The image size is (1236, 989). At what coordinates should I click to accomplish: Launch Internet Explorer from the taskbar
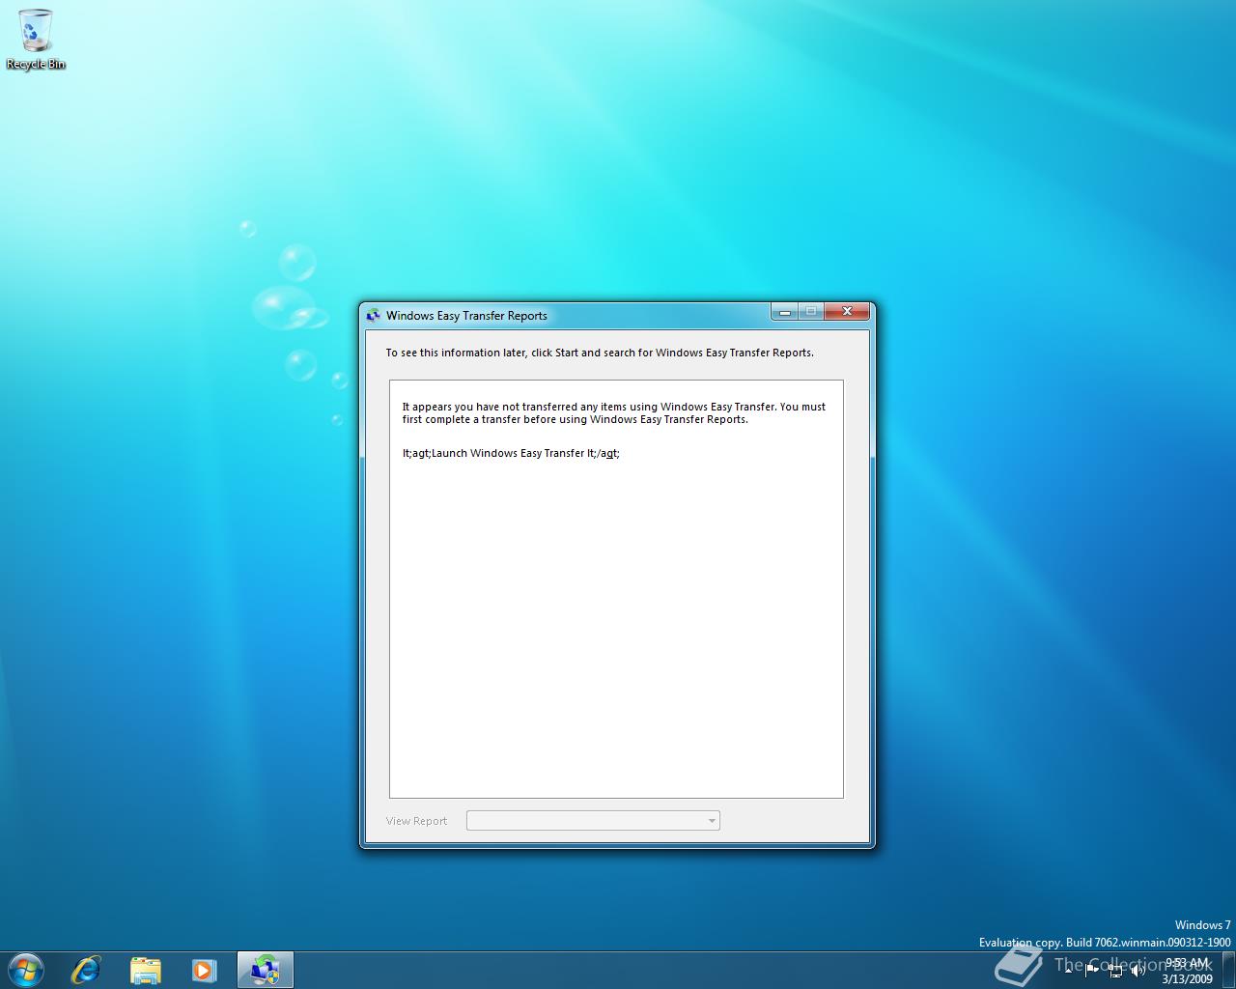[x=86, y=970]
